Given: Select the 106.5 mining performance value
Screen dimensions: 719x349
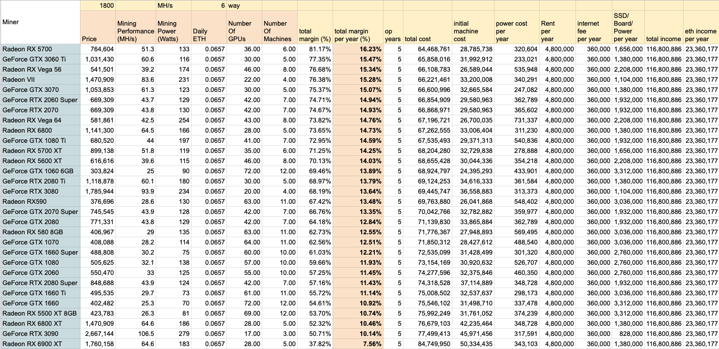Looking at the screenshot, I should click(x=135, y=334).
